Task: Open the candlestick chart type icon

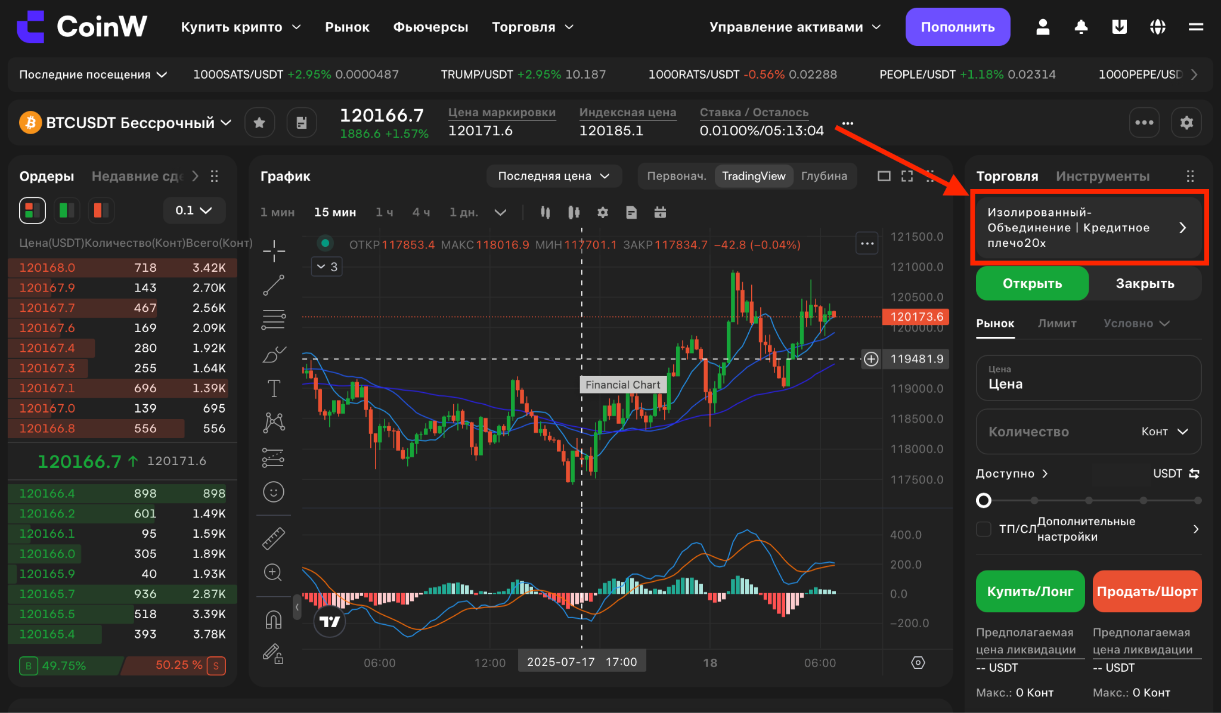Action: coord(545,212)
